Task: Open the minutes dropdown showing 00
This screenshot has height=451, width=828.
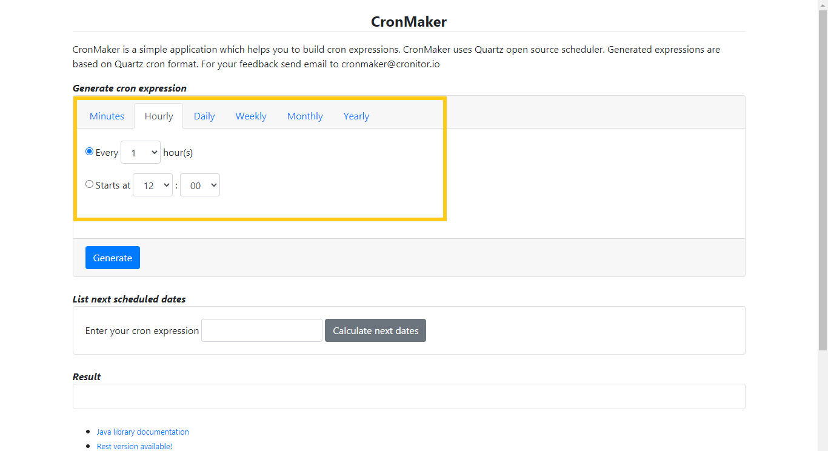Action: tap(199, 185)
